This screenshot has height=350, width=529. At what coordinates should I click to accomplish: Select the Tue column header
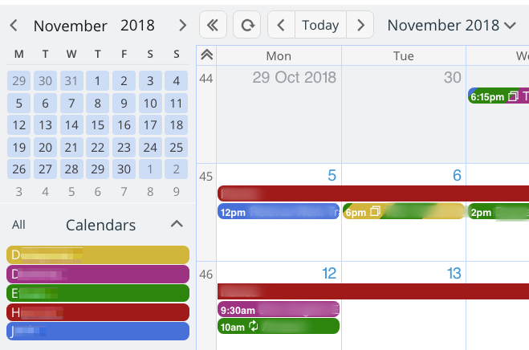point(404,55)
